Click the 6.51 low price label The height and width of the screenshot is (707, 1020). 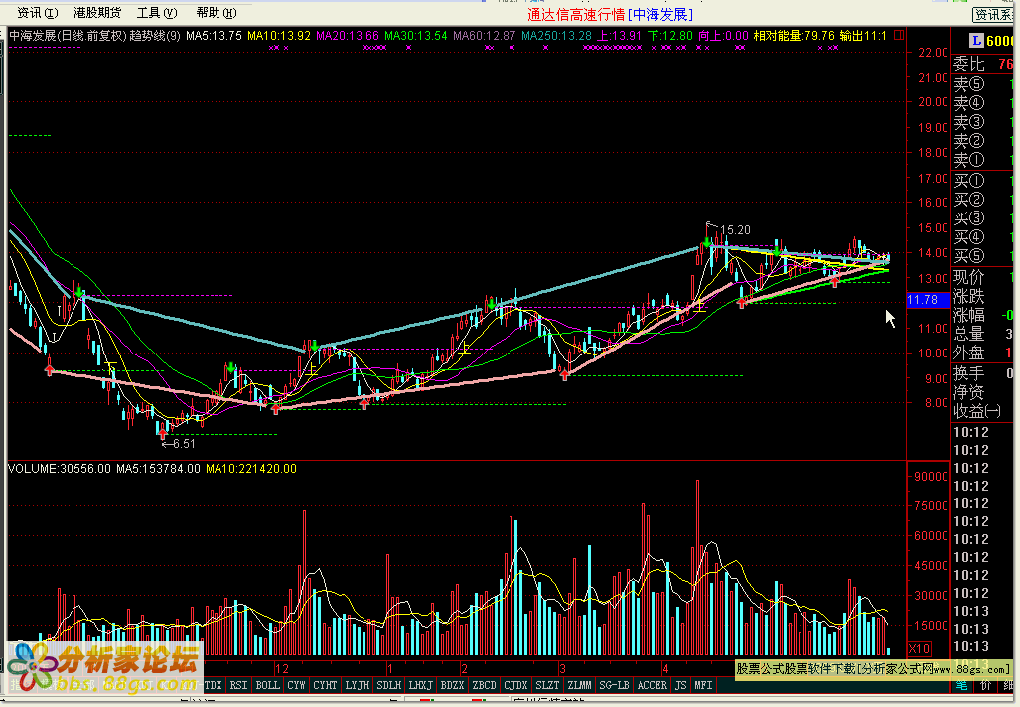coord(184,444)
